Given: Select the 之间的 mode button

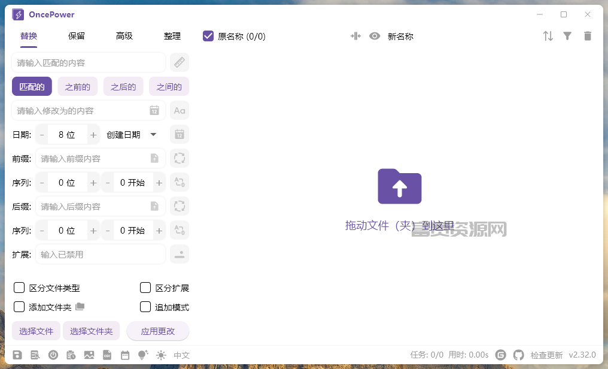Looking at the screenshot, I should tap(169, 86).
